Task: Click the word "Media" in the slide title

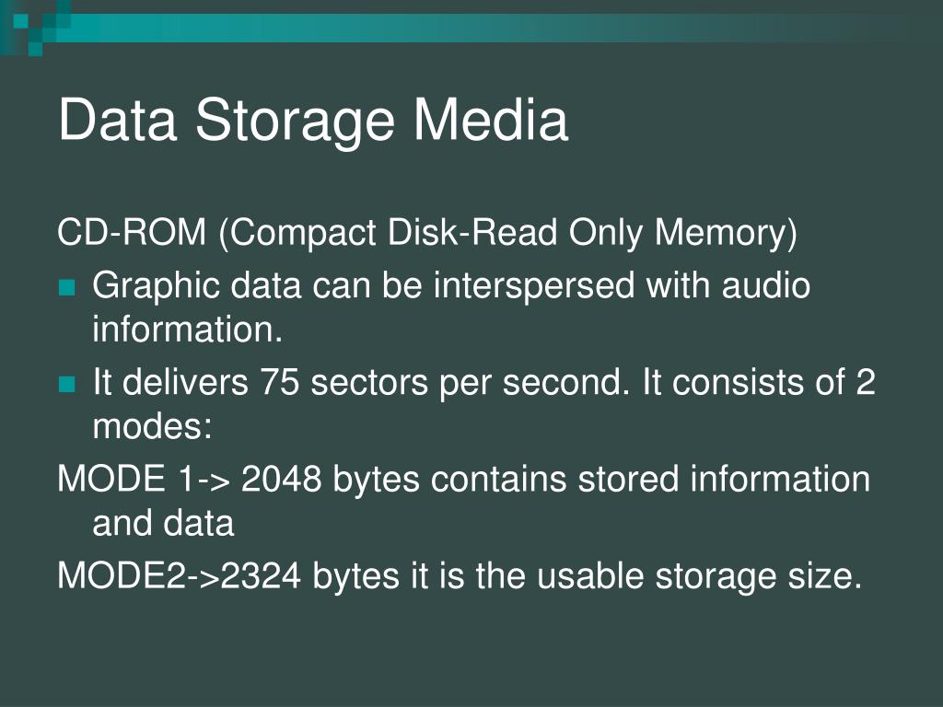Action: click(x=490, y=119)
